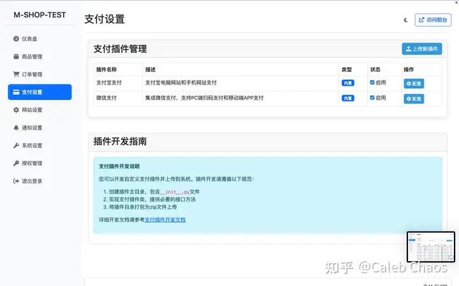459x286 pixels.
Task: Open 订单管理 in the sidebar
Action: tap(40, 74)
